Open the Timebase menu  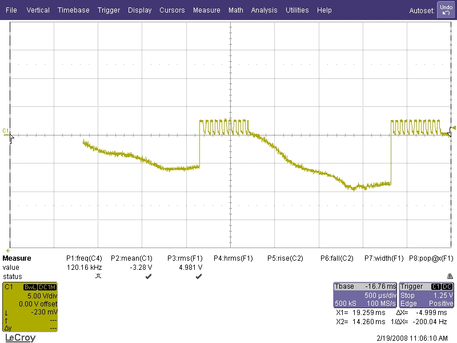(73, 10)
